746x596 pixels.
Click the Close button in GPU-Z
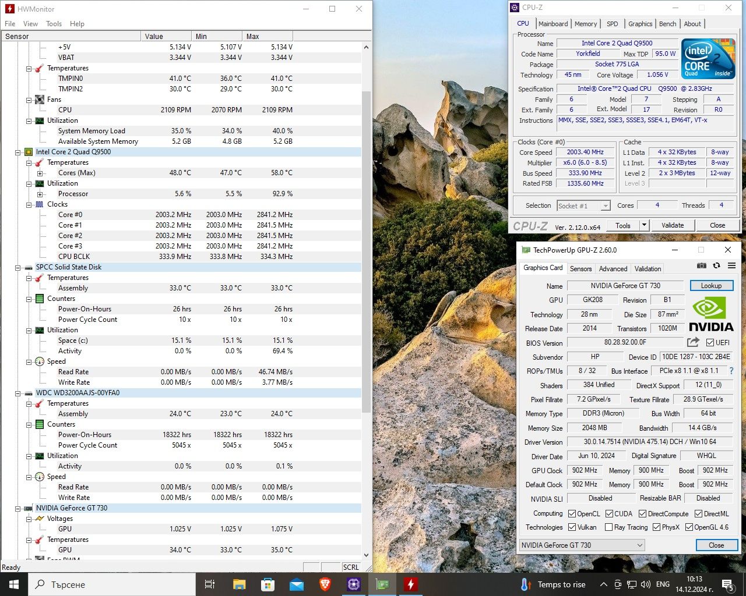coord(716,545)
